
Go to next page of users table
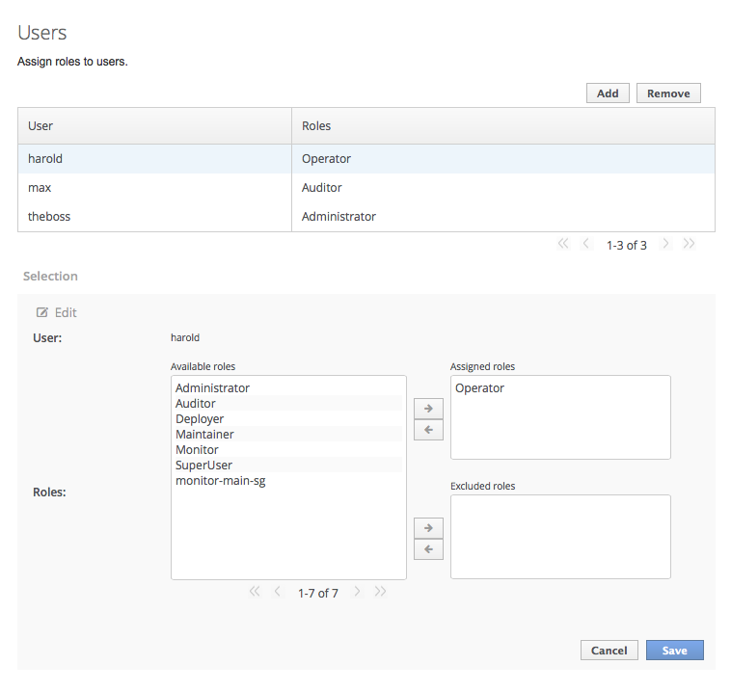point(665,245)
